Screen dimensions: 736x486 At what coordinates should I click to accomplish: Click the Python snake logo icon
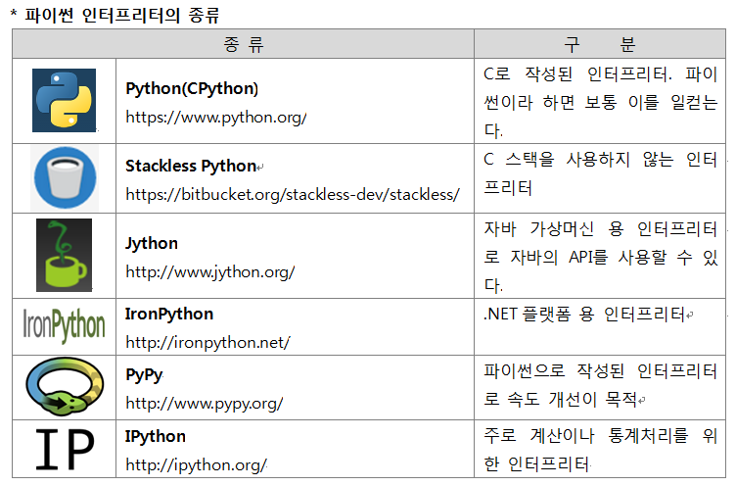point(64,100)
